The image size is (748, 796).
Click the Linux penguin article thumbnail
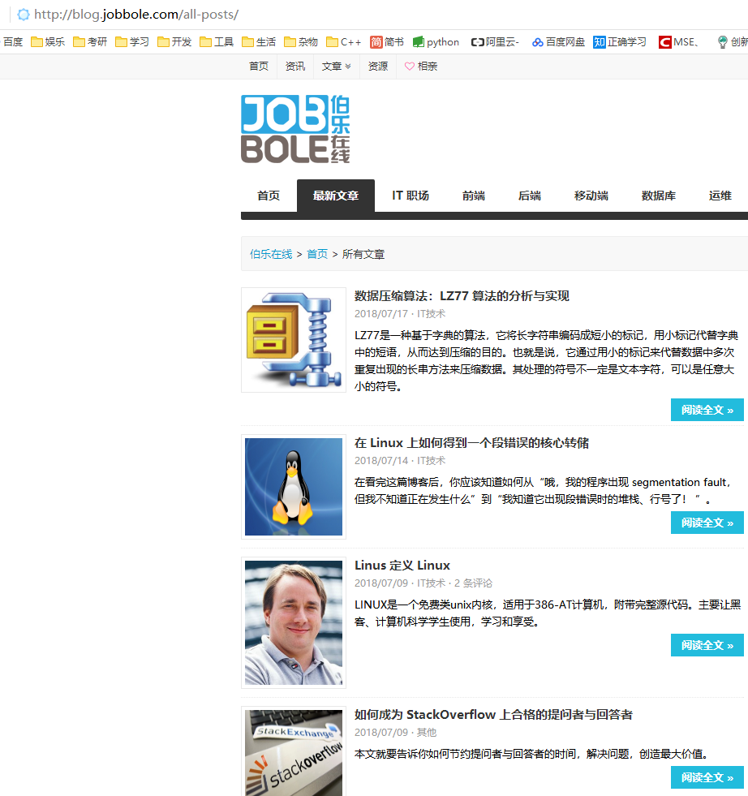[292, 487]
